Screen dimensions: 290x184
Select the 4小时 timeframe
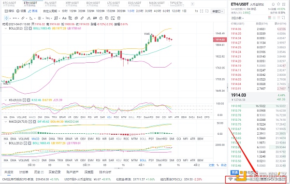click(158, 11)
